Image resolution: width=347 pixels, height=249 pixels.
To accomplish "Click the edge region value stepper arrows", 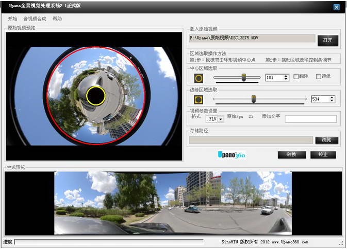I will 332,99.
